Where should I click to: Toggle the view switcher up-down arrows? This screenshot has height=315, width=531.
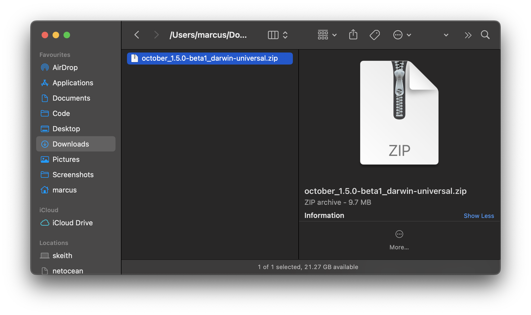[285, 35]
